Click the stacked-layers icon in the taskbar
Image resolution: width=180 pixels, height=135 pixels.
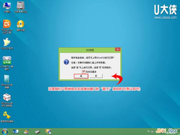[26, 131]
